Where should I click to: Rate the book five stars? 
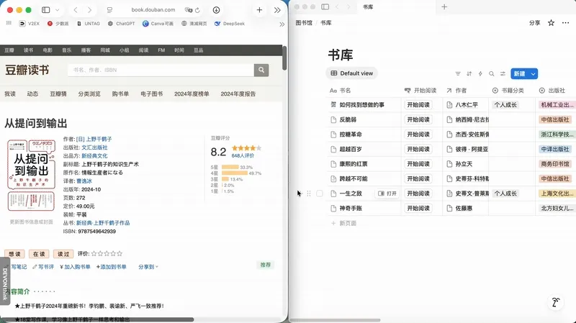pos(119,254)
